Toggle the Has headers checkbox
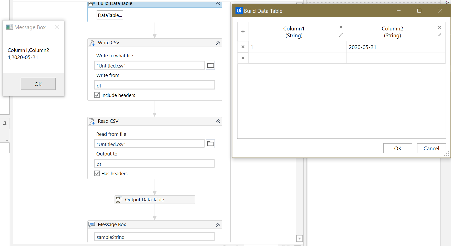 click(x=97, y=173)
